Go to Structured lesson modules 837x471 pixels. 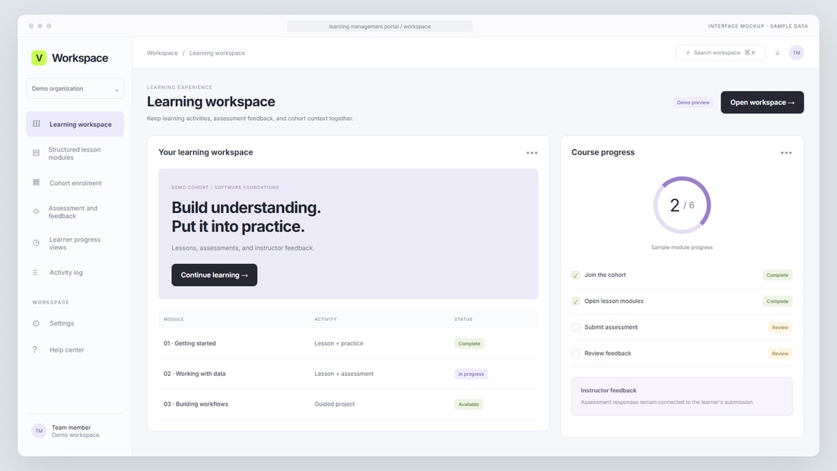(75, 153)
